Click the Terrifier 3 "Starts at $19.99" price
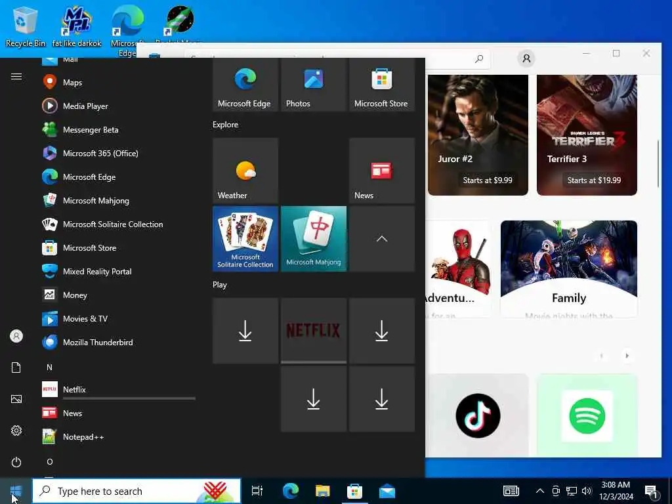The height and width of the screenshot is (504, 672). [594, 180]
